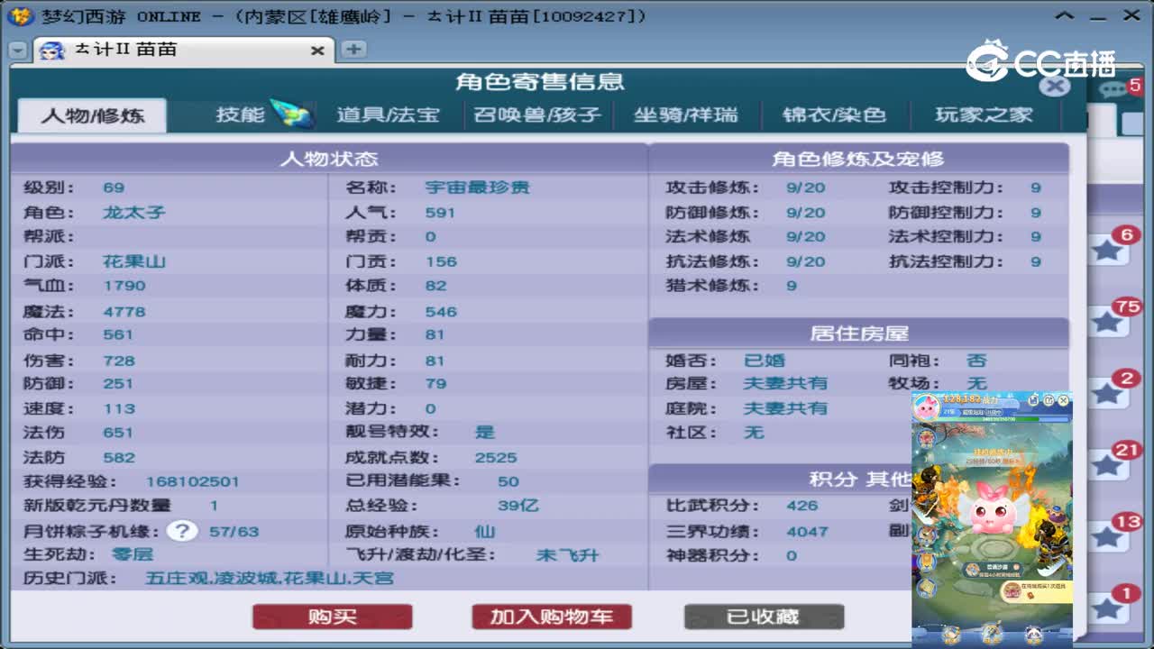Click the star icon with badge 6
This screenshot has width=1154, height=649.
point(1107,249)
